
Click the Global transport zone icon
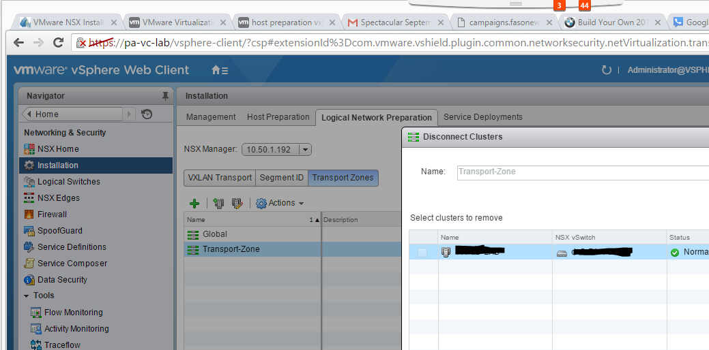point(193,234)
